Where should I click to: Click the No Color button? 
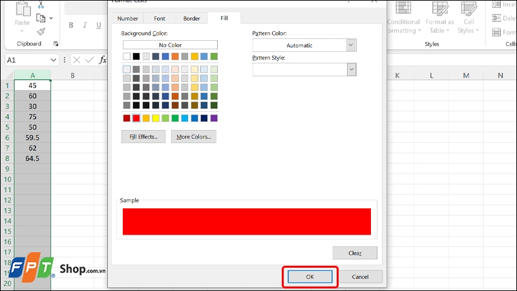click(170, 45)
